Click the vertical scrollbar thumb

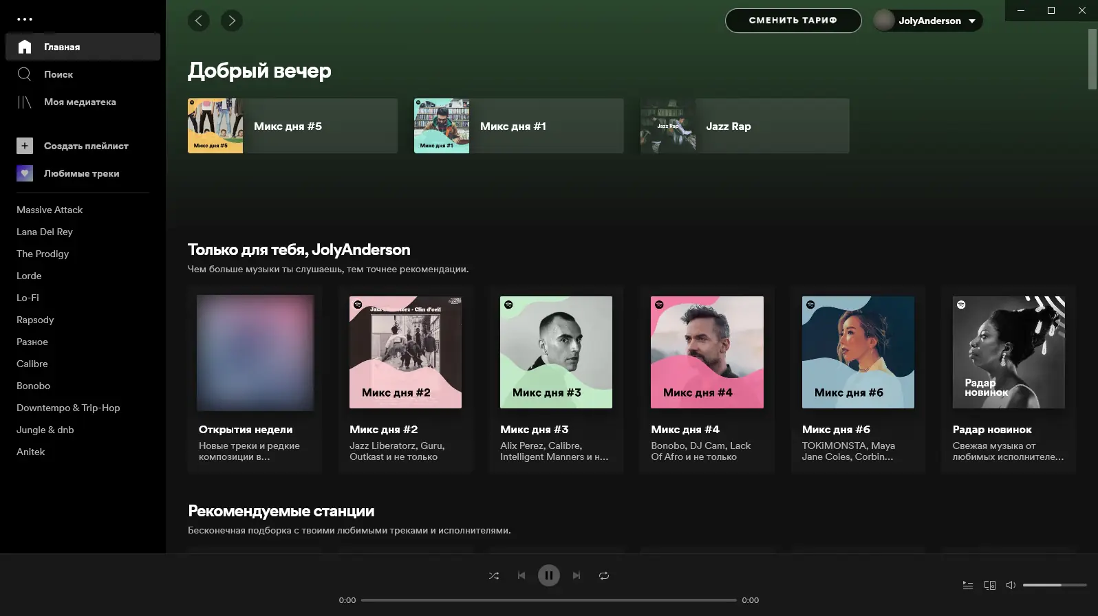click(1092, 59)
